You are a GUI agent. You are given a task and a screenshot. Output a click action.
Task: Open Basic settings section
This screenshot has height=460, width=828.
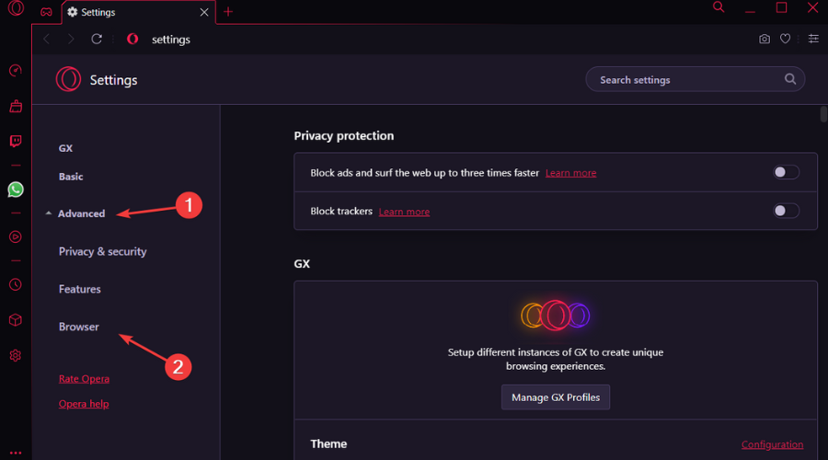[71, 177]
